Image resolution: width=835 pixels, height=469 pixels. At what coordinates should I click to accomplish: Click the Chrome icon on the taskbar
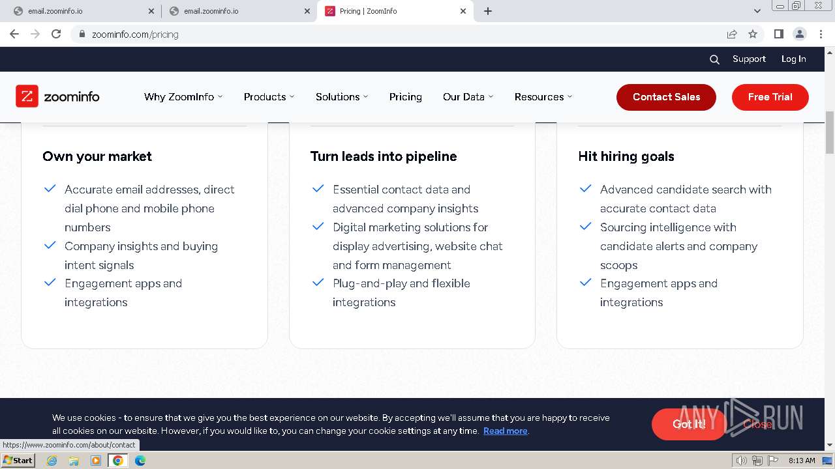pyautogui.click(x=118, y=461)
